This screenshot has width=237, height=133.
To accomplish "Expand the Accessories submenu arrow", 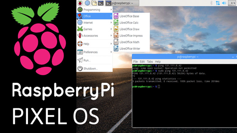I will coord(111,35).
